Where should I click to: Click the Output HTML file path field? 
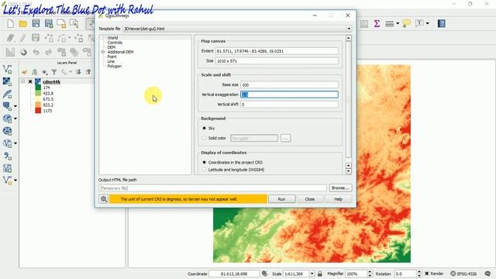[x=213, y=188]
